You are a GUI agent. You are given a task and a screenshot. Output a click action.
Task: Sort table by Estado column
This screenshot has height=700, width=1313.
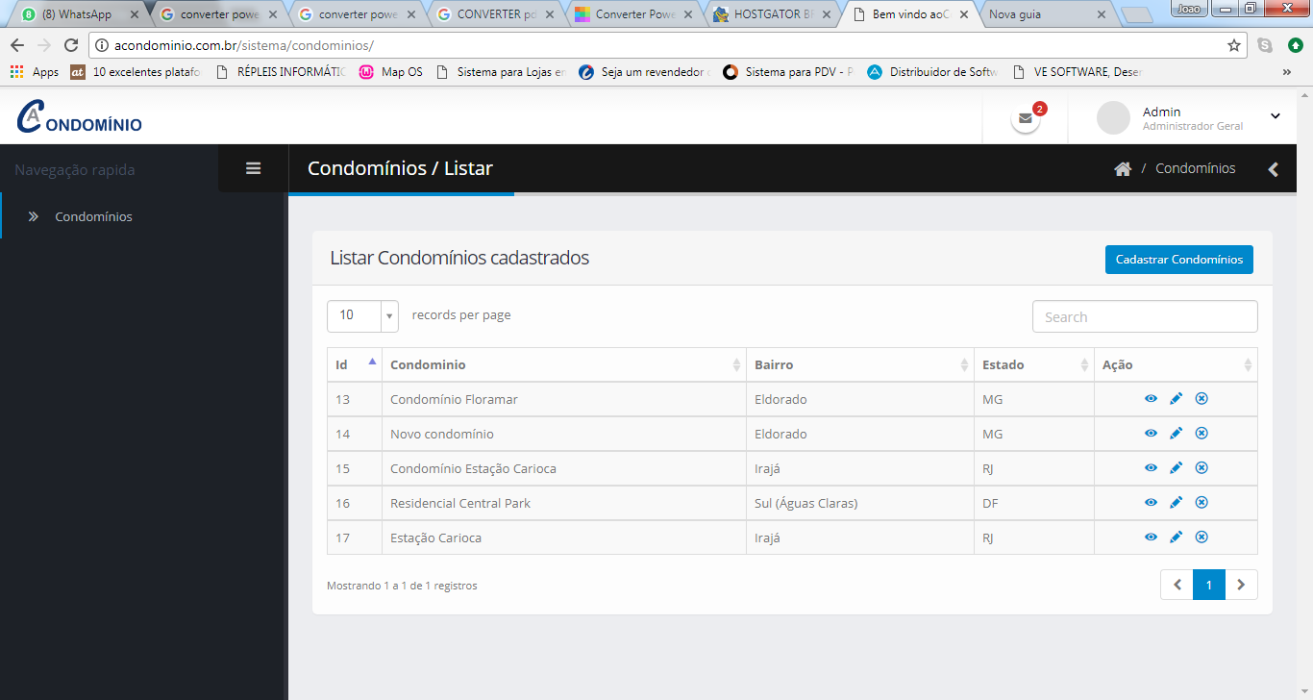pos(1034,364)
